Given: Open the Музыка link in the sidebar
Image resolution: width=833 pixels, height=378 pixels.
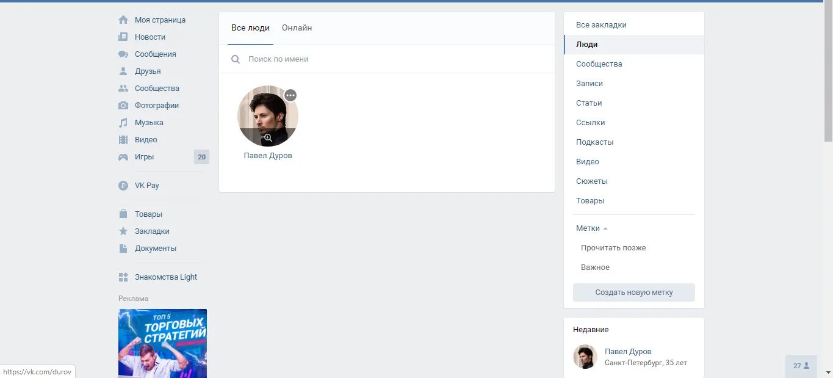Looking at the screenshot, I should coord(149,123).
